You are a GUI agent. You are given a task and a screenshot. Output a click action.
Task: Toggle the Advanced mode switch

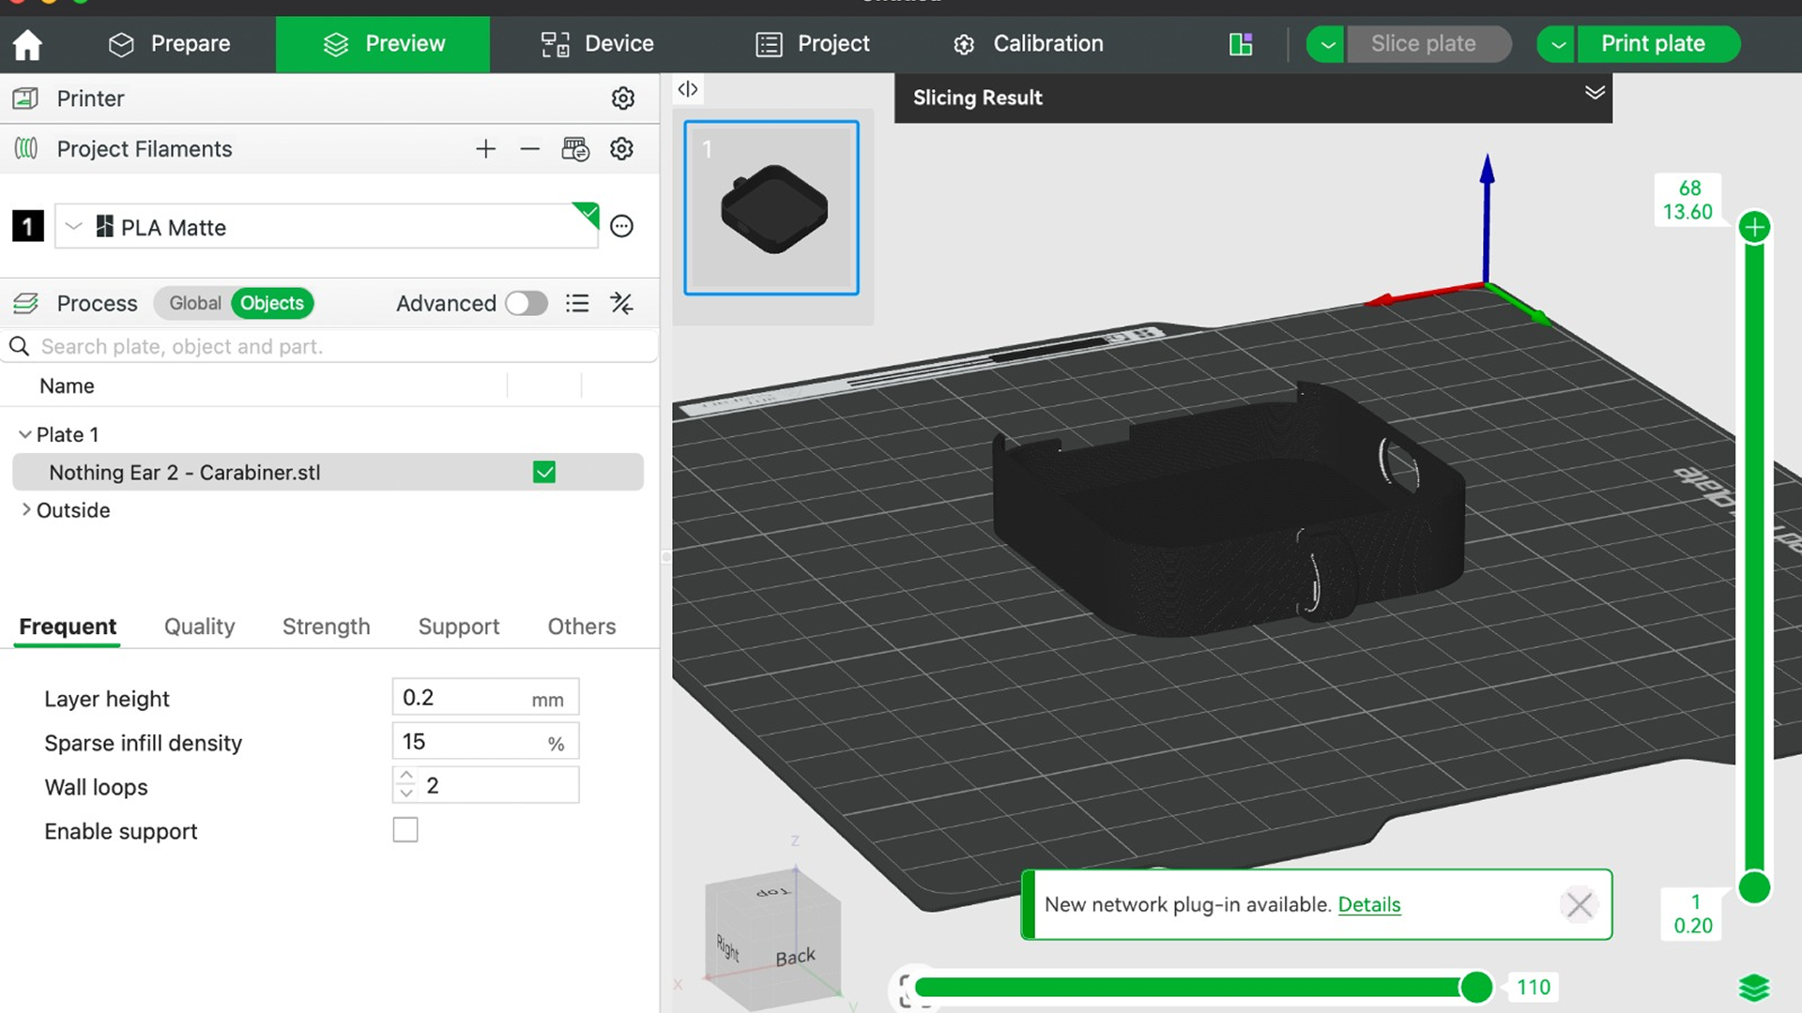[x=526, y=303]
